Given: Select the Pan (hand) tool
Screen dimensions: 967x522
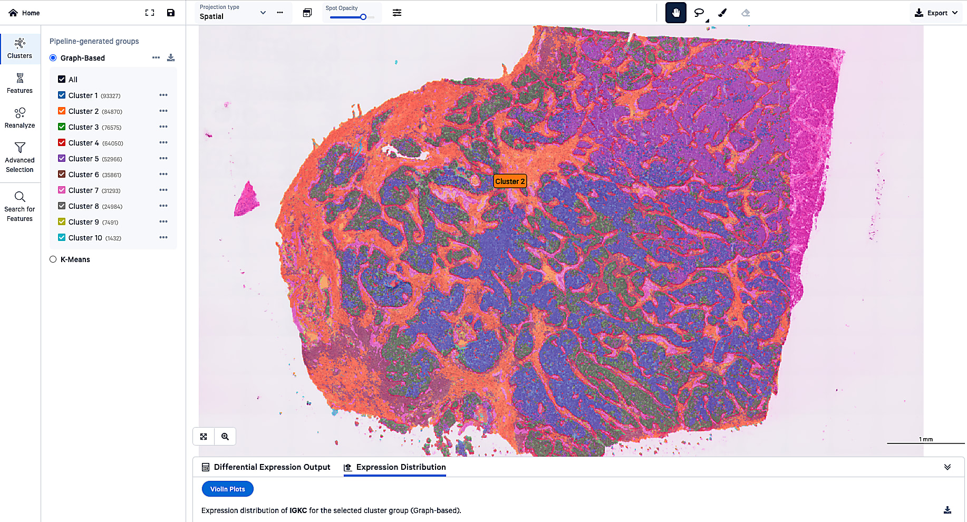Looking at the screenshot, I should (675, 12).
